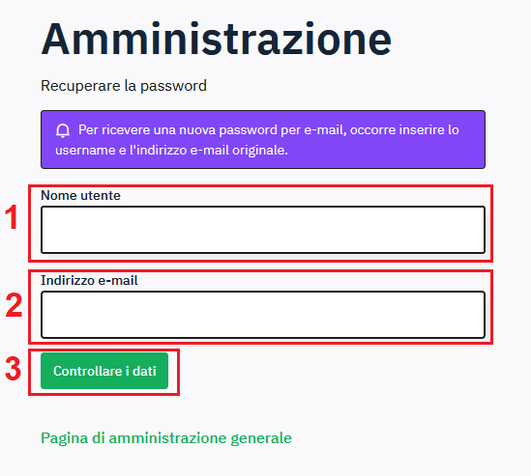Click the green Controllare i dati button
This screenshot has width=531, height=476.
click(x=104, y=371)
